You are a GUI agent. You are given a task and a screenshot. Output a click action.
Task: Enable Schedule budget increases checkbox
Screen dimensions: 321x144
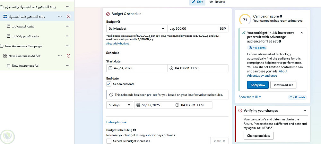[x=109, y=141]
